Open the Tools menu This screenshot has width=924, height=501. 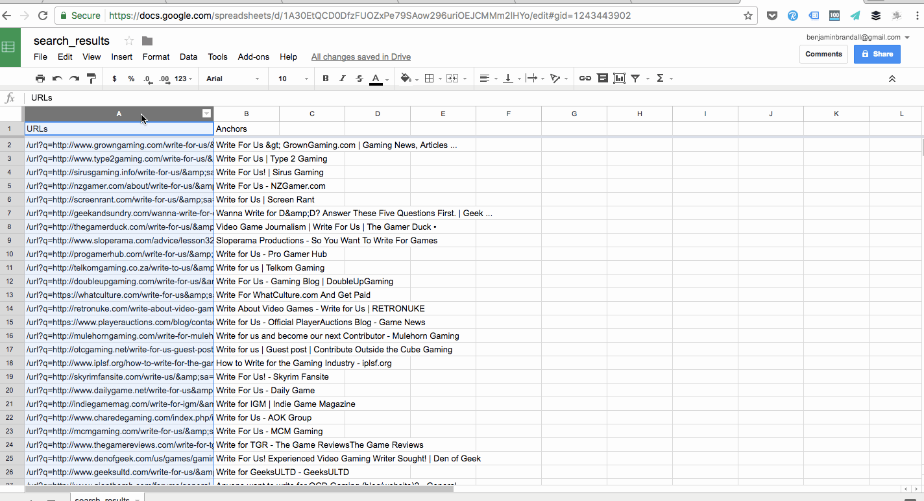tap(218, 56)
